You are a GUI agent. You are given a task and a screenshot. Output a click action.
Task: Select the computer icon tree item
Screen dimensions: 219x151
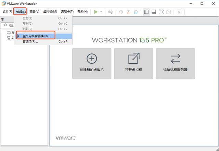tap(9, 33)
